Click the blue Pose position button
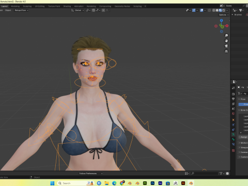The image size is (248, 186). click(x=243, y=104)
